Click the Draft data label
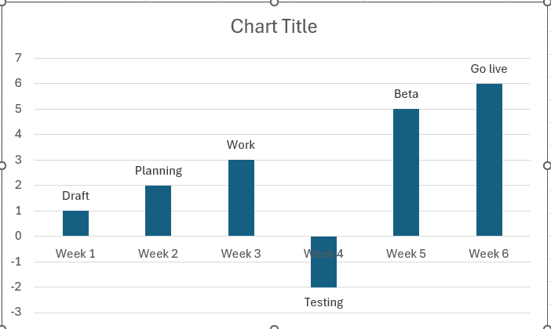Image resolution: width=551 pixels, height=329 pixels. point(75,196)
